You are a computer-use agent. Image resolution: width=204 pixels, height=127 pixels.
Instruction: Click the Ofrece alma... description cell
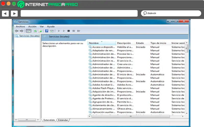[x=125, y=109]
